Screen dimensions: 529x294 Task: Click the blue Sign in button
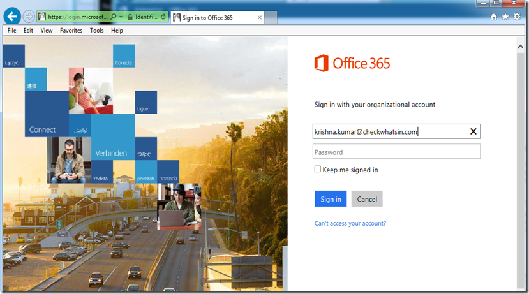[331, 199]
